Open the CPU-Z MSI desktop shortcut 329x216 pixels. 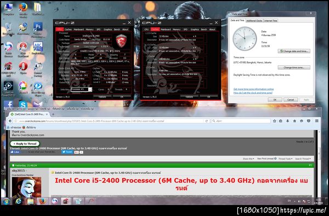click(x=8, y=69)
